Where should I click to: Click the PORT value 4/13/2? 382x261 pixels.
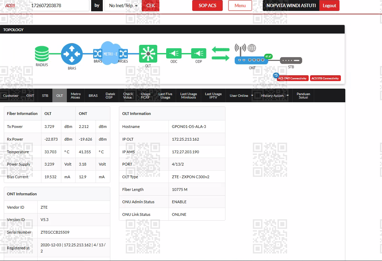pyautogui.click(x=178, y=164)
